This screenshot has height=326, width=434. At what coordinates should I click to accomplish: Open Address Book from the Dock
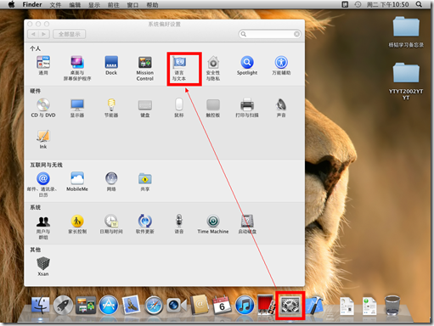tap(200, 306)
